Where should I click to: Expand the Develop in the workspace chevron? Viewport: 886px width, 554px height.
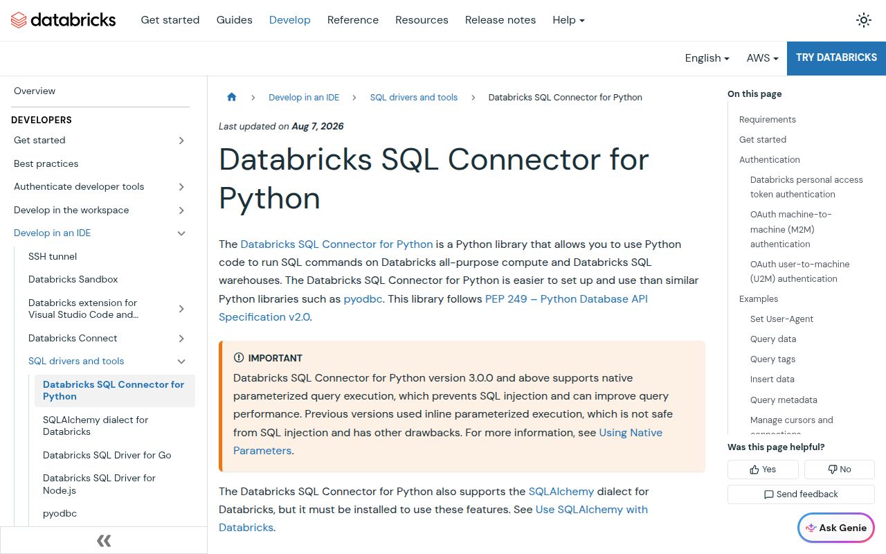(181, 211)
